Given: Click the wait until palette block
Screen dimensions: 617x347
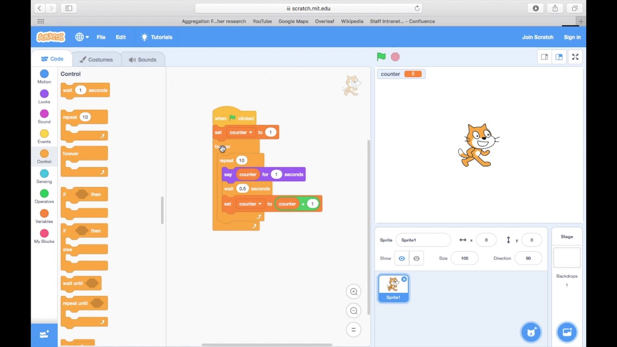Looking at the screenshot, I should click(x=81, y=283).
